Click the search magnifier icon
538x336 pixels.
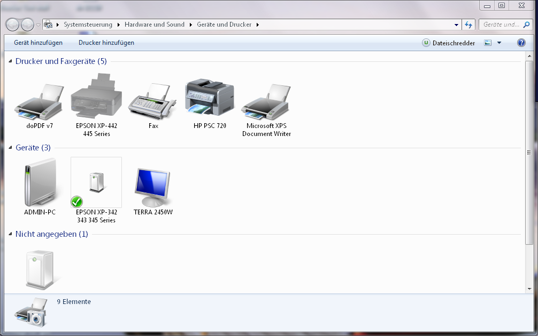click(x=526, y=25)
